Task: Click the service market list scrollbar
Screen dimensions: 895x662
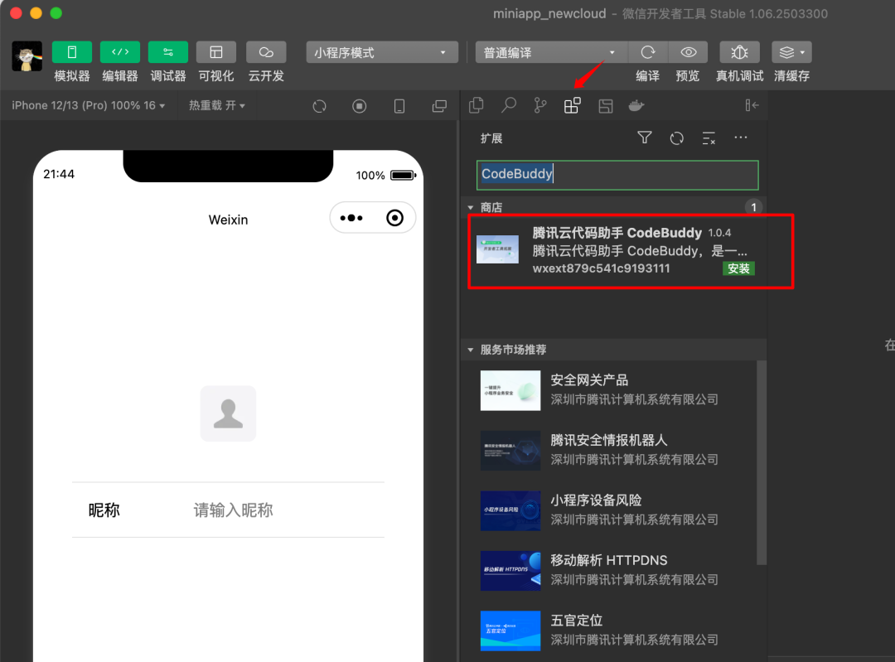Action: tap(762, 462)
